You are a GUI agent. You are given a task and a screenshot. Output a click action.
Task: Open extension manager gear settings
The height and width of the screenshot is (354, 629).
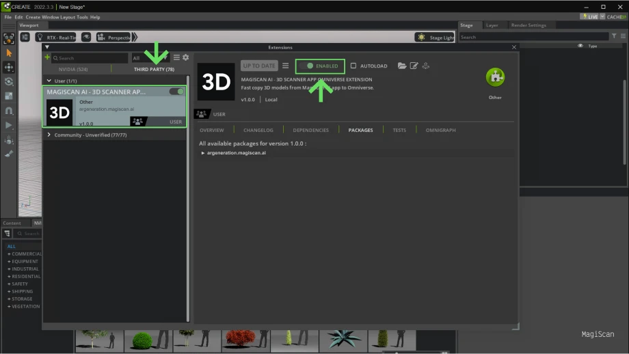pos(185,57)
